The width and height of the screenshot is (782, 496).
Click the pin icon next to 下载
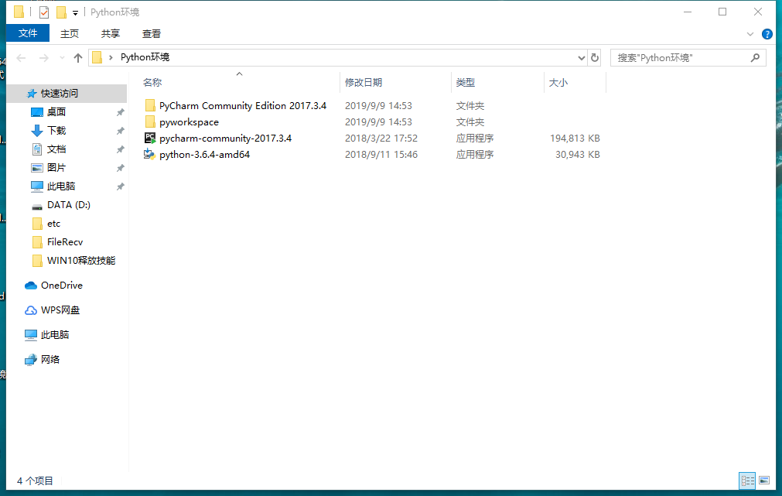[x=120, y=131]
